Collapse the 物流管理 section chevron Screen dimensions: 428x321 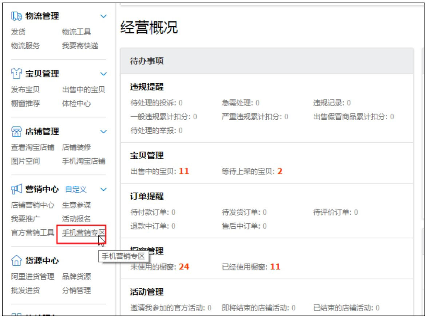(x=103, y=16)
